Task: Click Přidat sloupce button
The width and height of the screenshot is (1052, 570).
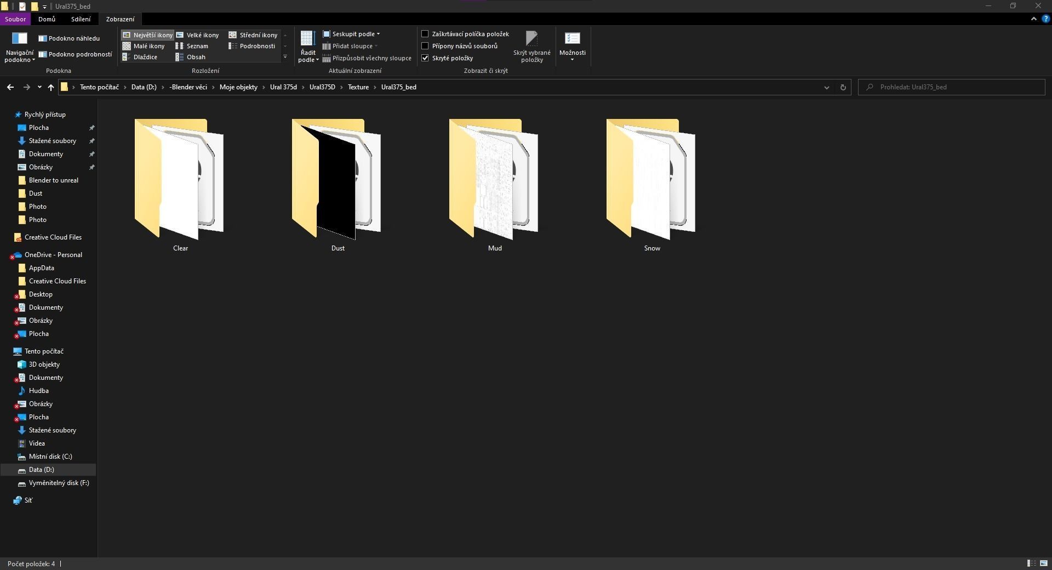Action: click(x=350, y=46)
